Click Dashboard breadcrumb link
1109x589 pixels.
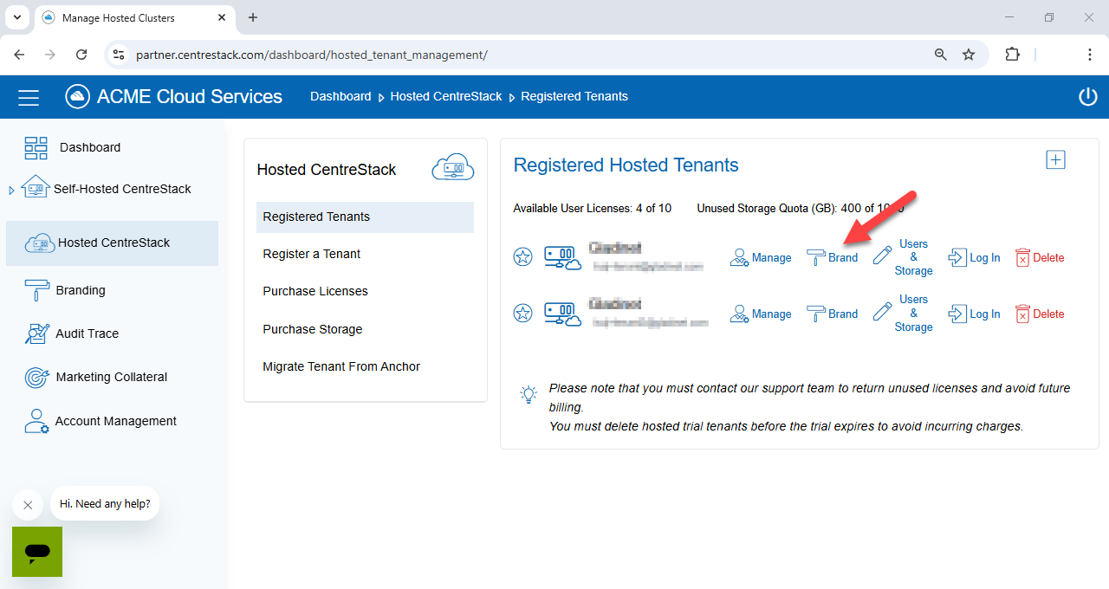pyautogui.click(x=340, y=96)
